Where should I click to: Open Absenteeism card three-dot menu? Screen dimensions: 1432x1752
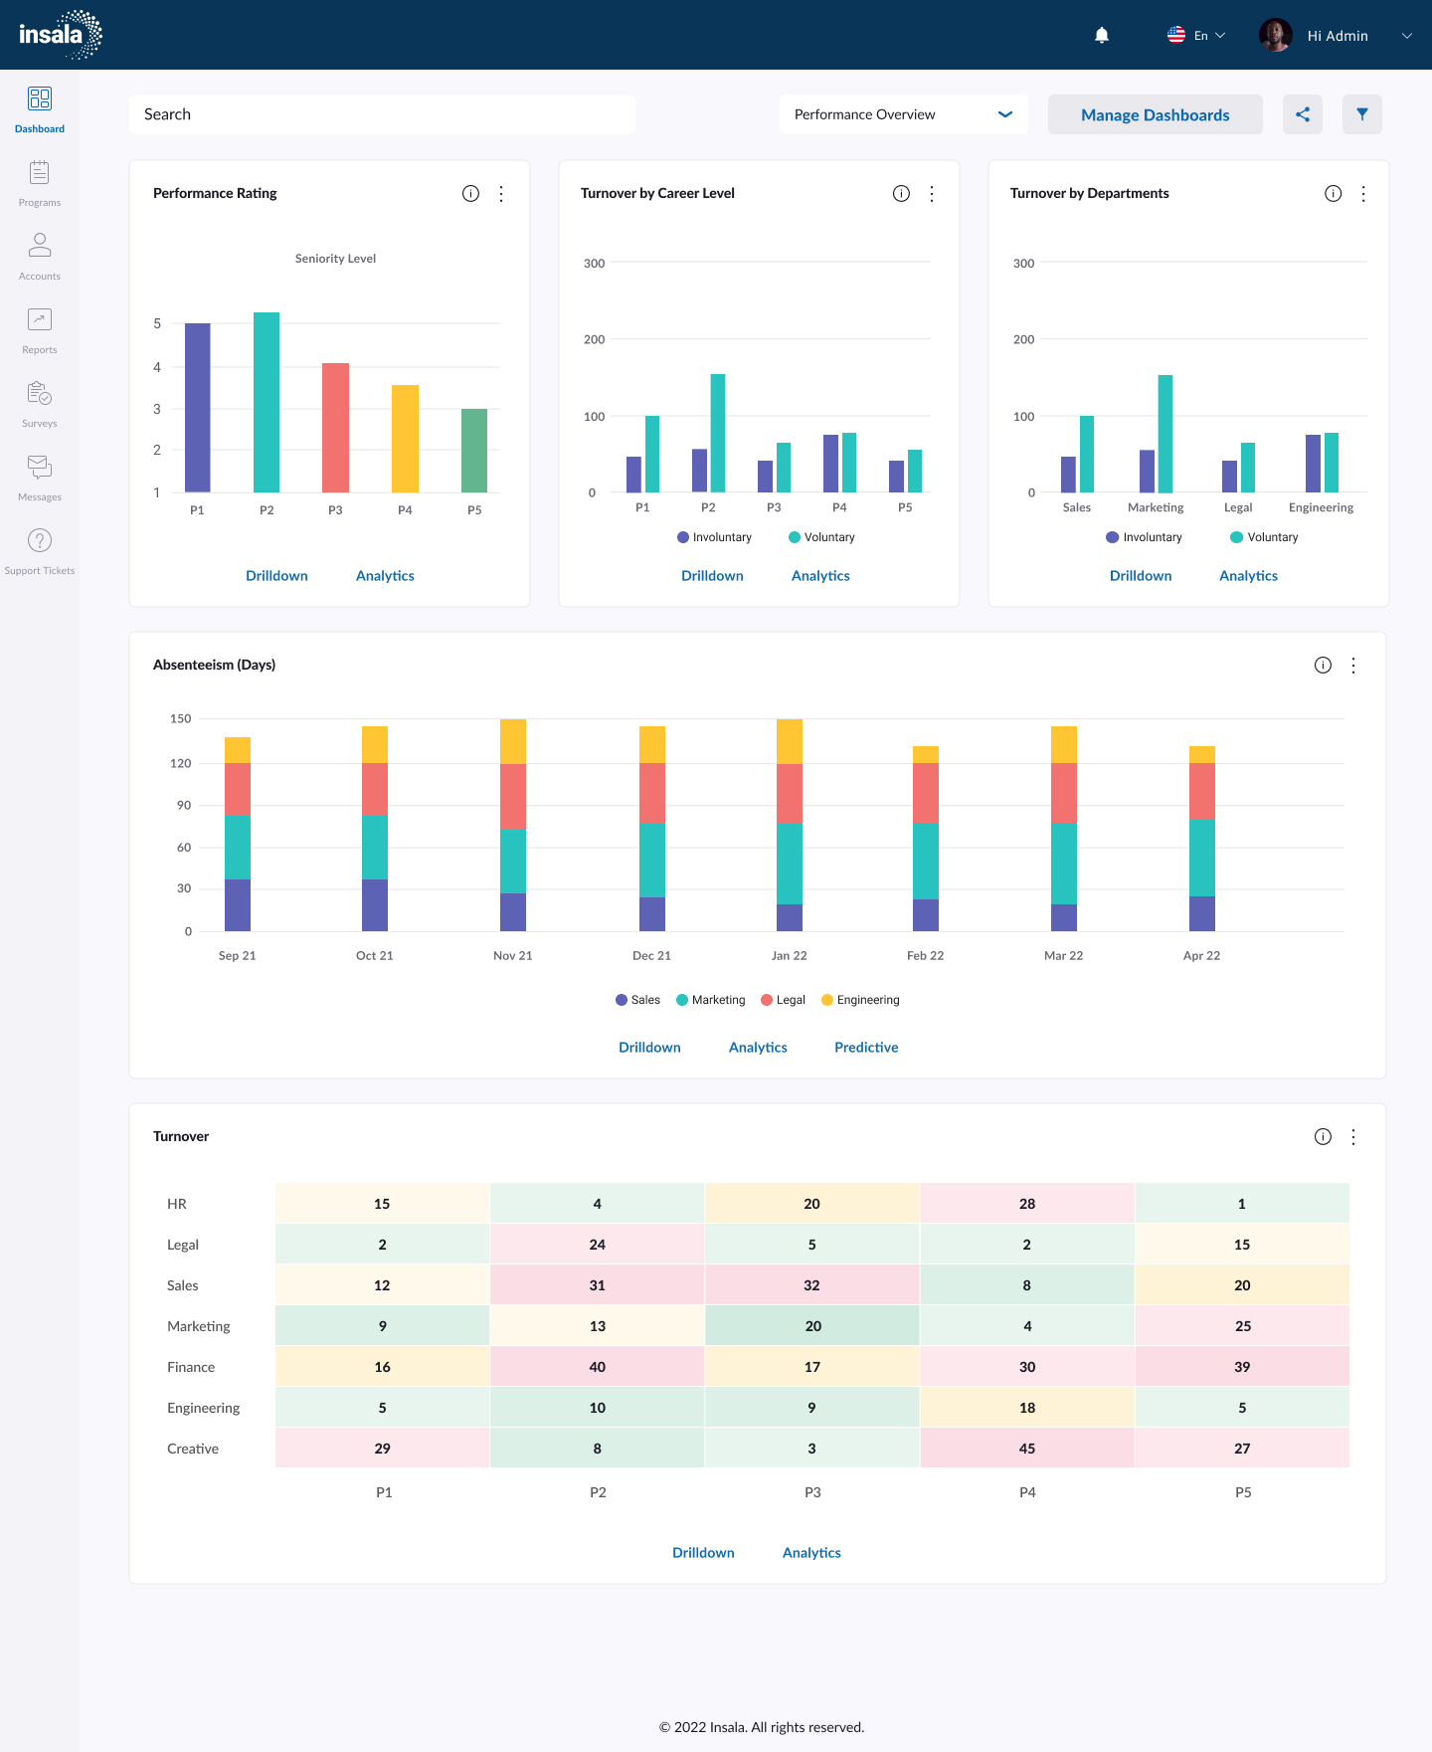pyautogui.click(x=1352, y=666)
